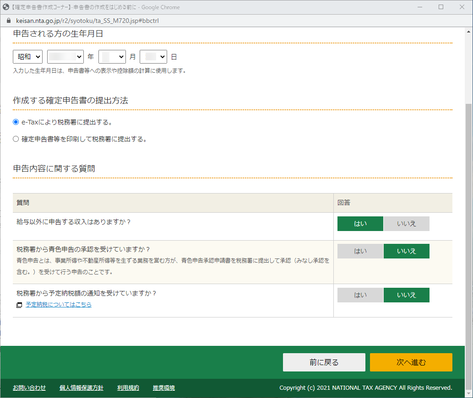473x398 pixels.
Task: Maximize the Chrome window
Action: click(x=441, y=7)
